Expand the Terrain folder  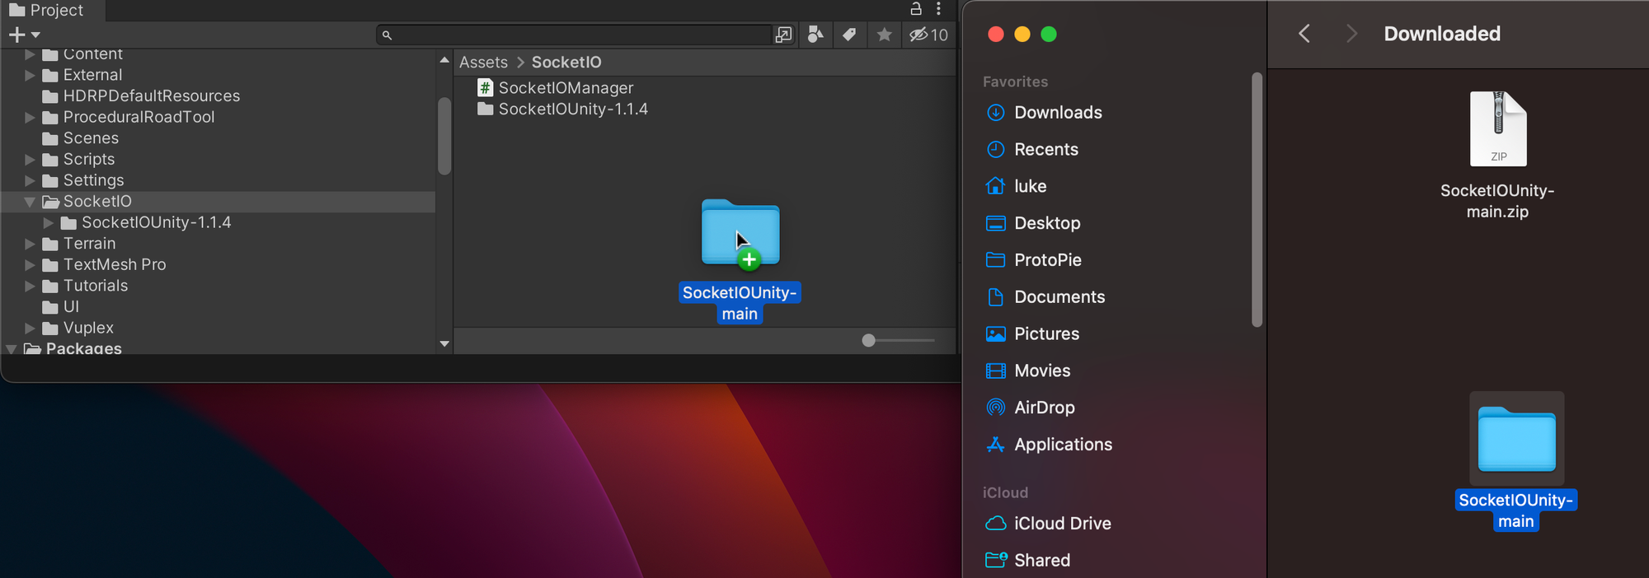[x=30, y=244]
